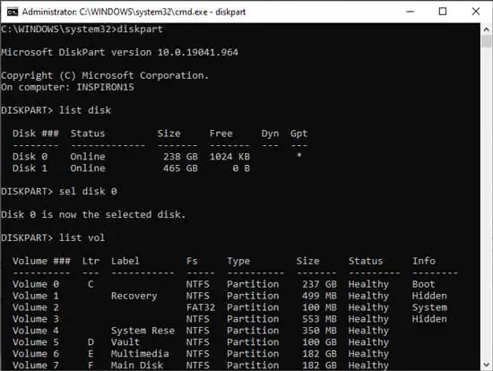Click the 'FAT32' file system entry
Viewport: 493px width, 371px height.
201,307
